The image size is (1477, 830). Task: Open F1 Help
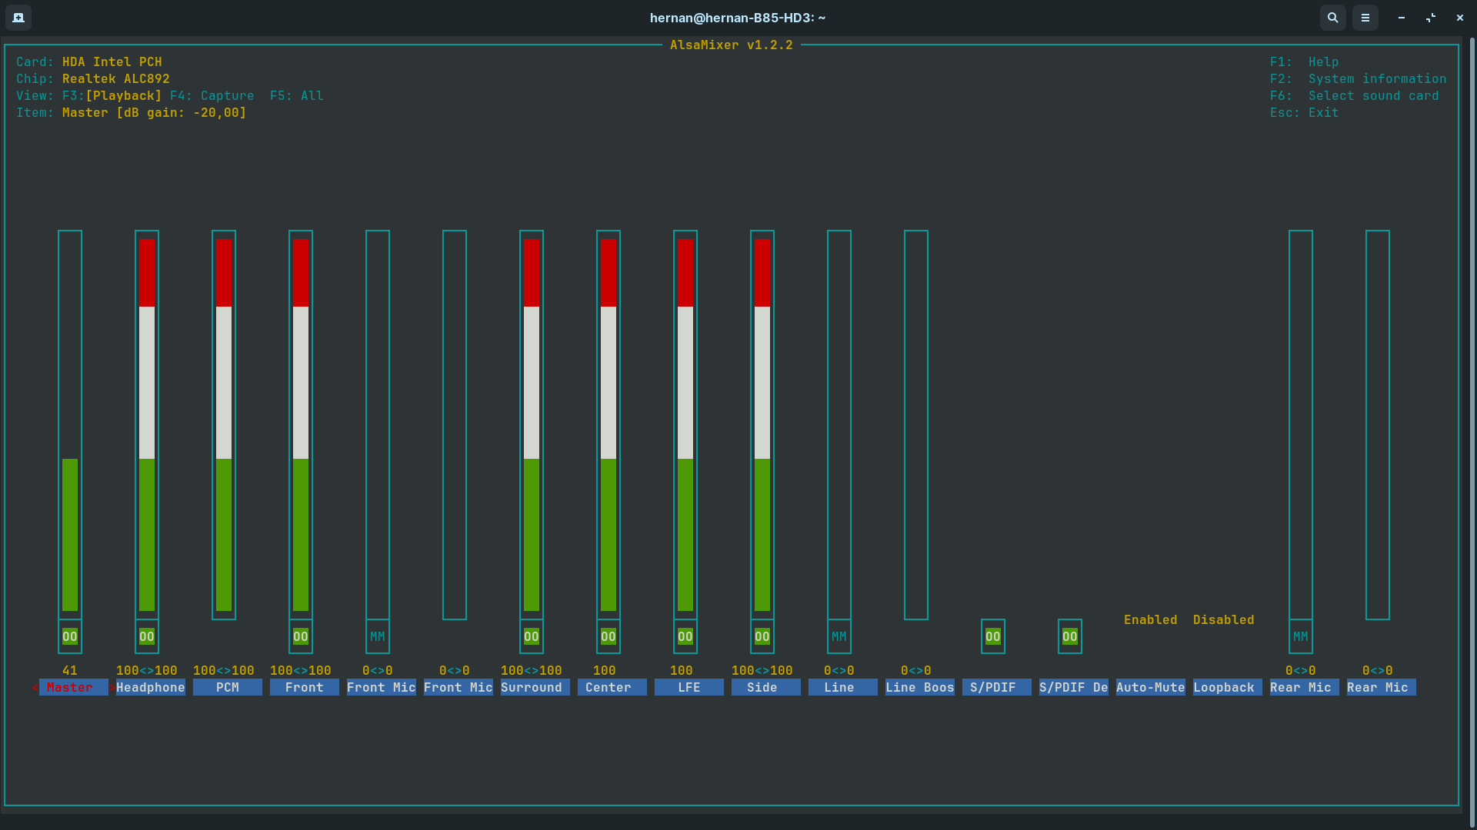(x=1305, y=61)
